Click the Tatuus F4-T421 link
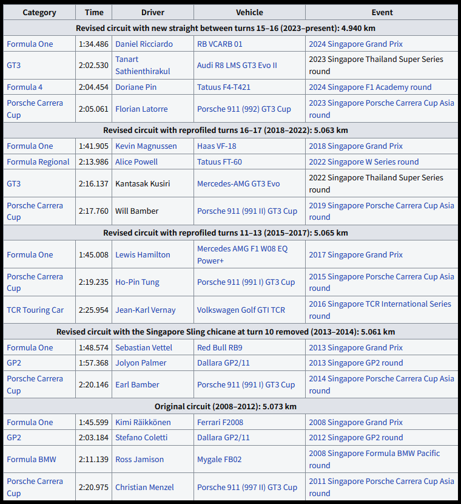Screen dimensions: 461x504 pyautogui.click(x=224, y=87)
